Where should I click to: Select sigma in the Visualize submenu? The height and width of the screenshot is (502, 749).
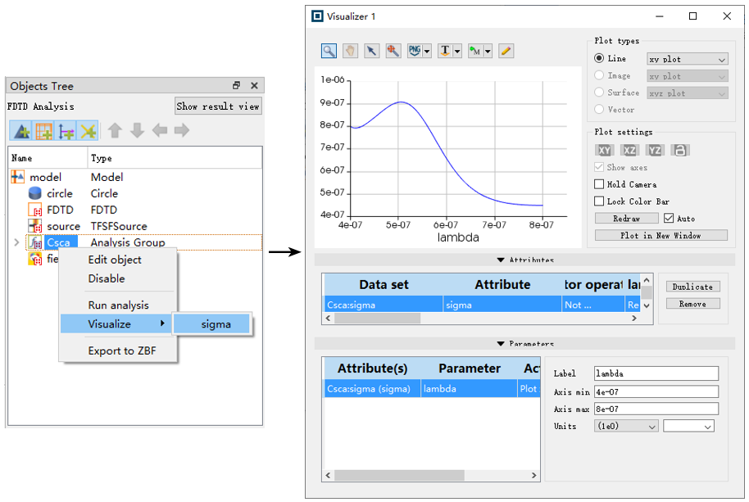(x=216, y=324)
